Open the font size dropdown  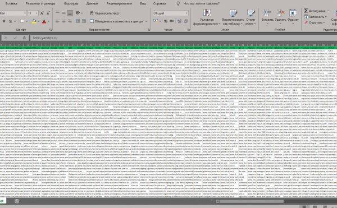point(37,13)
